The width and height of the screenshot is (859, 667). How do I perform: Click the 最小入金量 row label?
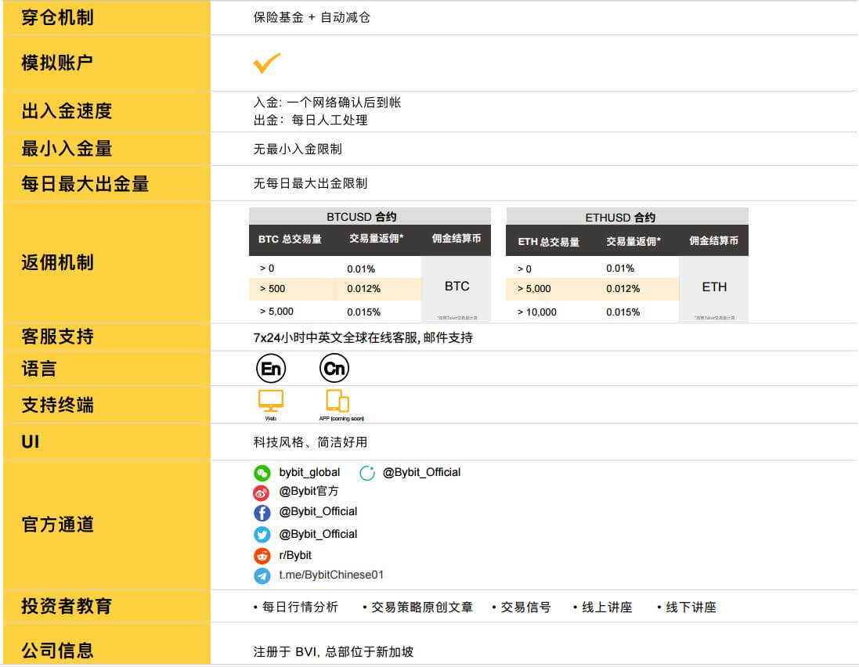click(x=67, y=149)
